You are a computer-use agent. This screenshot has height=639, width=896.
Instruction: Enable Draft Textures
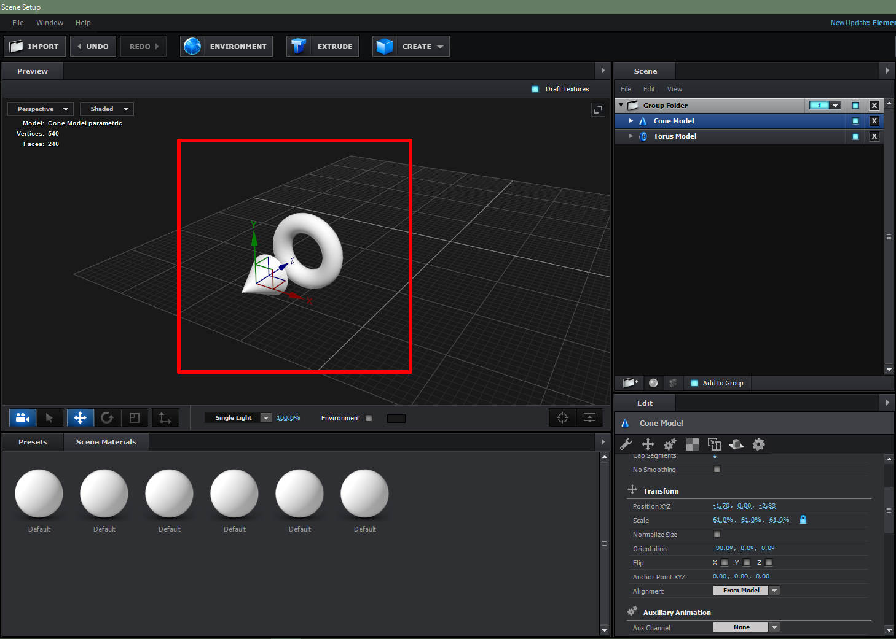535,89
